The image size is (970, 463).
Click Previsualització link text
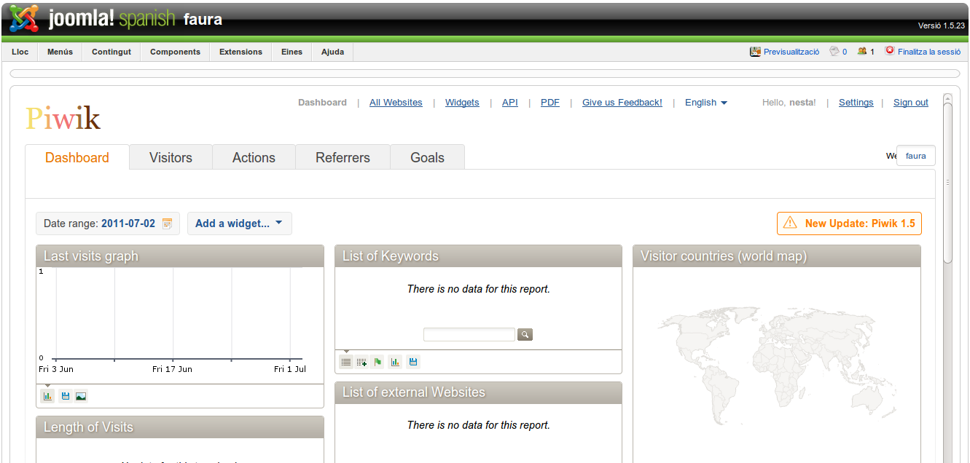pyautogui.click(x=791, y=52)
